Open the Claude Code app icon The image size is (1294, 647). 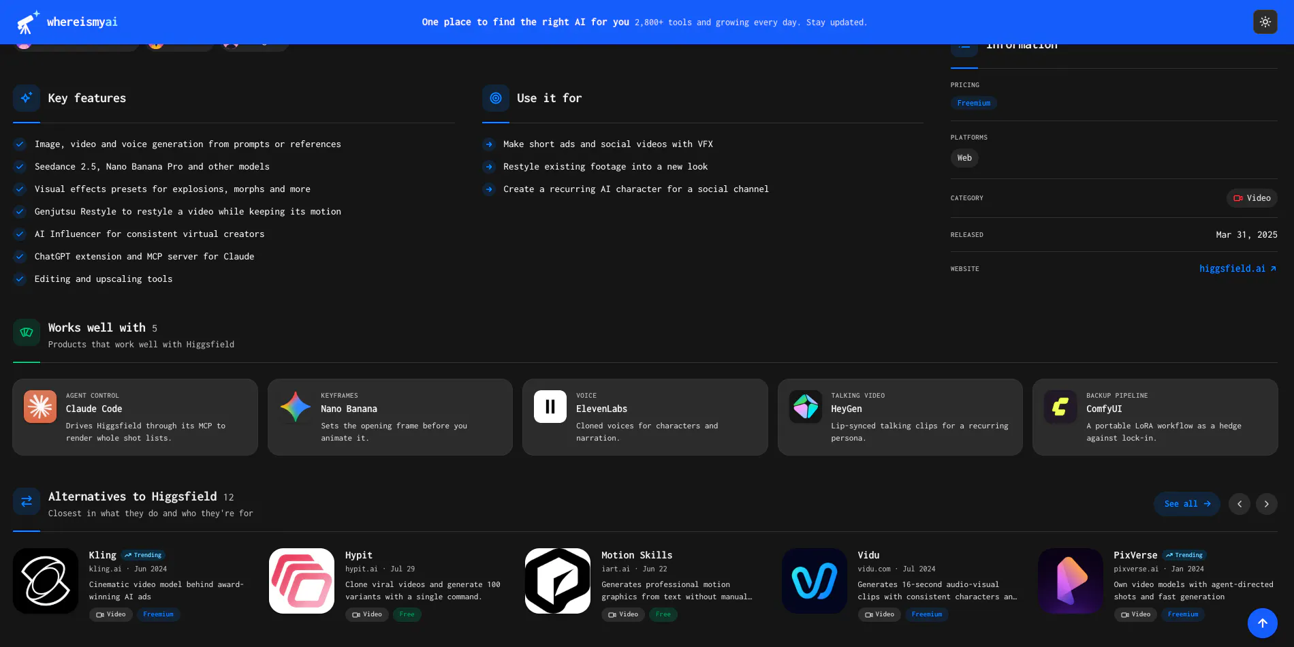[x=40, y=407]
